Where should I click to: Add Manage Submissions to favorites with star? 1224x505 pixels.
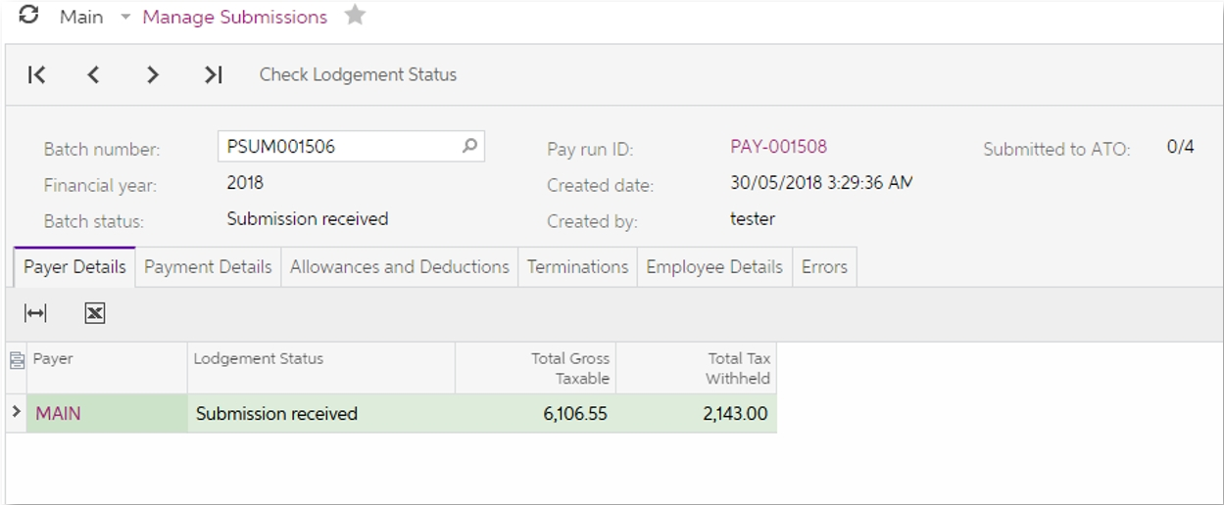coord(355,16)
